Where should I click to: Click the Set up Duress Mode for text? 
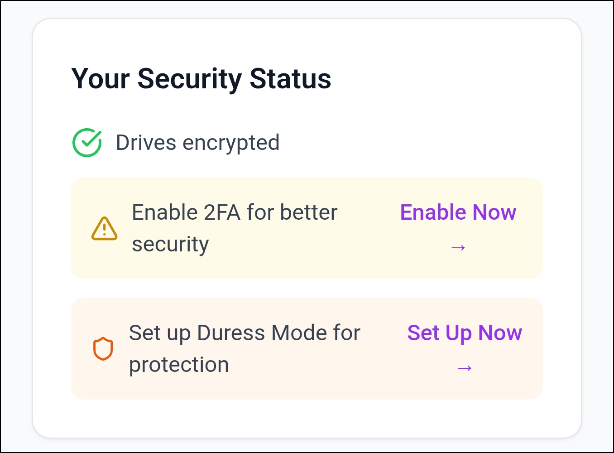point(245,333)
